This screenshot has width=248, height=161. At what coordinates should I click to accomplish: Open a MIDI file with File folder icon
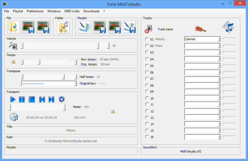click(14, 27)
